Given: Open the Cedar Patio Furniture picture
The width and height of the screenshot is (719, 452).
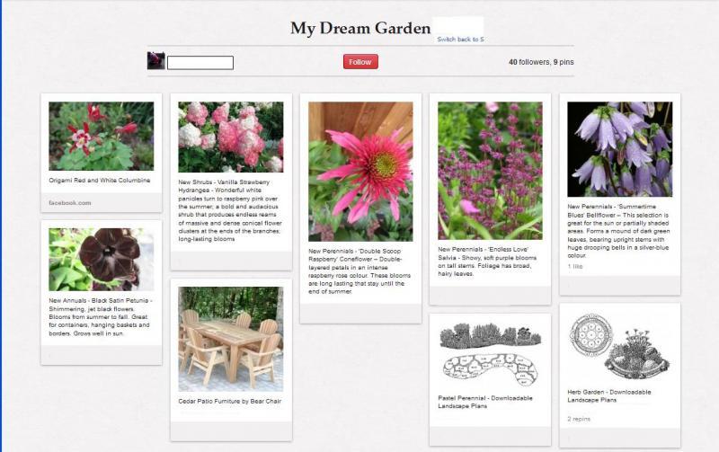Looking at the screenshot, I should coord(230,339).
